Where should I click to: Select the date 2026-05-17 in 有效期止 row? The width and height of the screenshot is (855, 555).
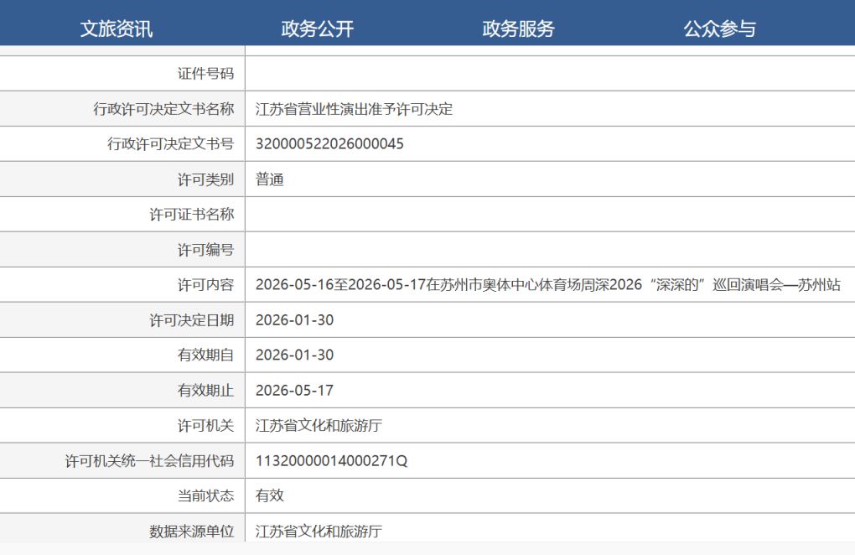pyautogui.click(x=294, y=391)
